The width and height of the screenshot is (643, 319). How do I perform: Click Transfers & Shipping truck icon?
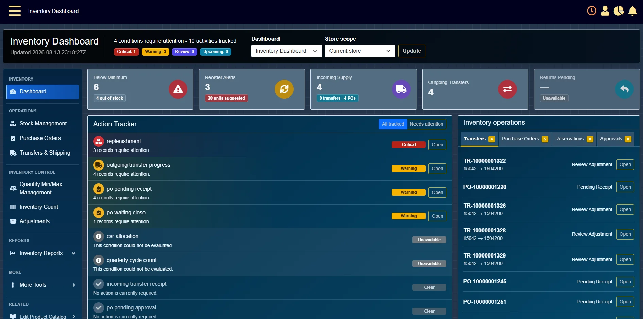click(13, 153)
